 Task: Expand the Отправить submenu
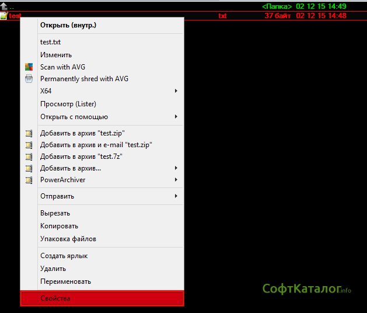(176, 196)
